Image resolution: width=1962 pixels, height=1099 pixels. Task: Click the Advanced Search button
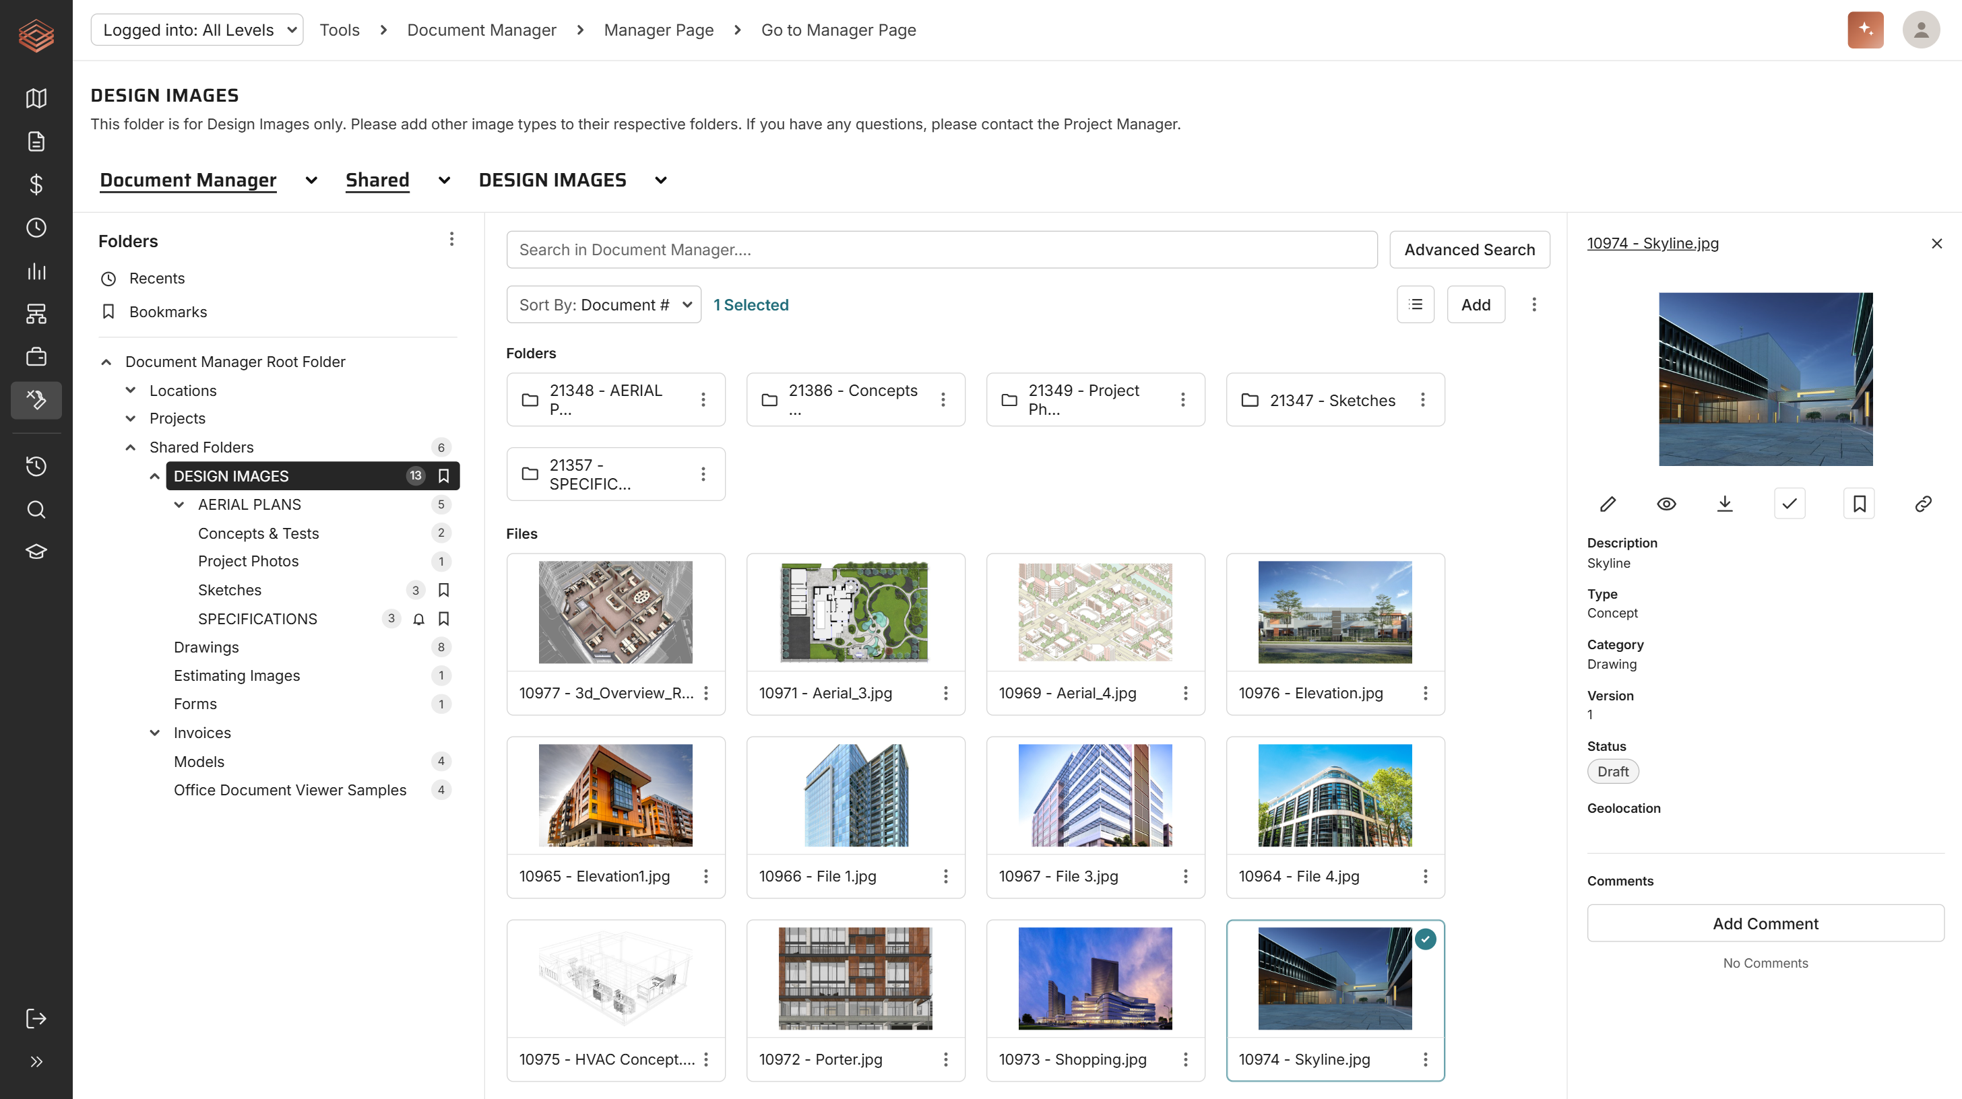1469,250
